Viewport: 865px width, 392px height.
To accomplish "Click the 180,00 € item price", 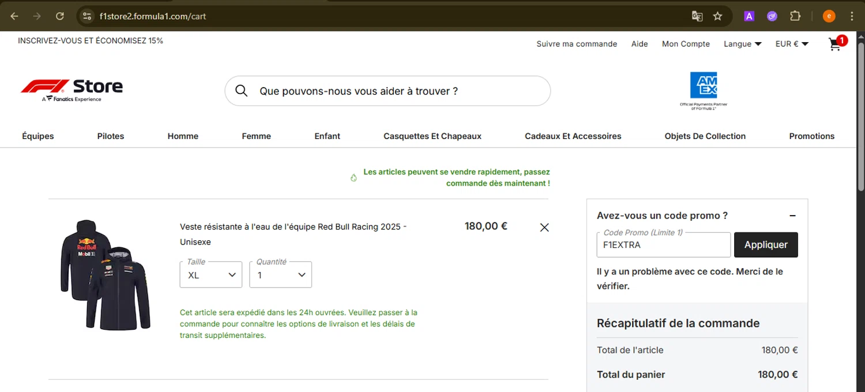I will (x=486, y=226).
